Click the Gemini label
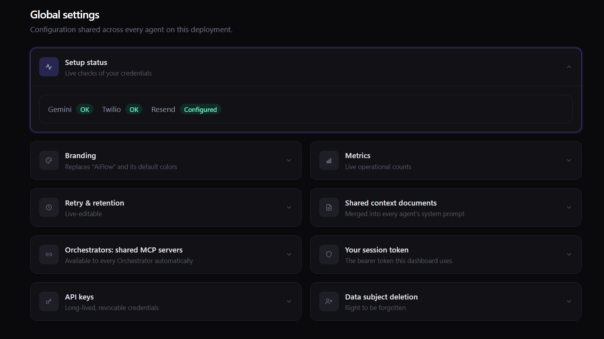Image resolution: width=604 pixels, height=339 pixels. (60, 110)
